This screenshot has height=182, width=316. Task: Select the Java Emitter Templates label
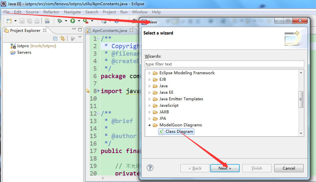point(181,99)
